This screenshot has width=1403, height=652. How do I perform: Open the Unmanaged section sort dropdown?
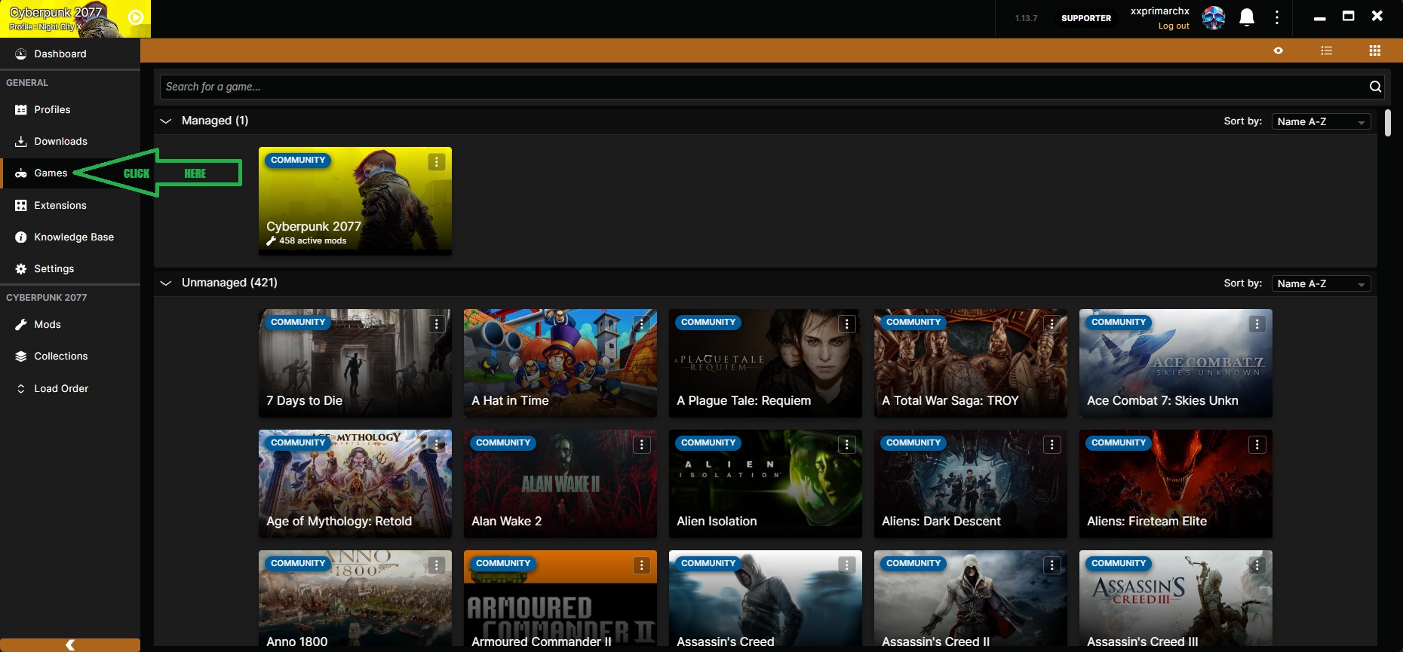[x=1321, y=283]
